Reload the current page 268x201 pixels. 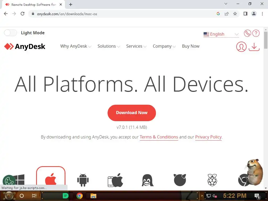pyautogui.click(x=23, y=14)
